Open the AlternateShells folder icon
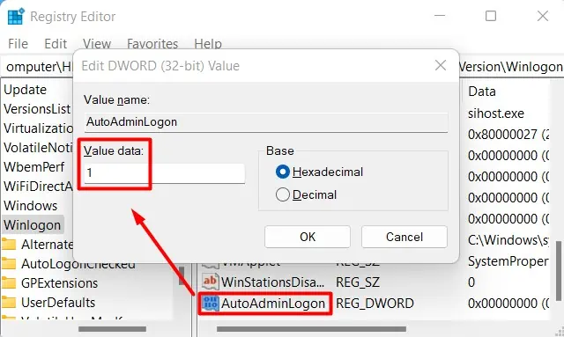This screenshot has height=337, width=564. 9,245
